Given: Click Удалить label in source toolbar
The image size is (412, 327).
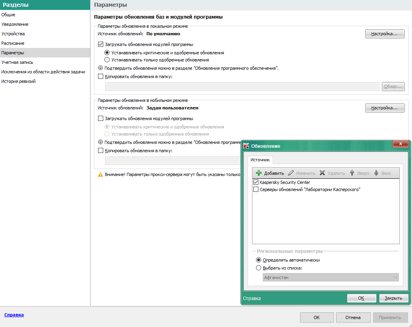Looking at the screenshot, I should (x=336, y=173).
